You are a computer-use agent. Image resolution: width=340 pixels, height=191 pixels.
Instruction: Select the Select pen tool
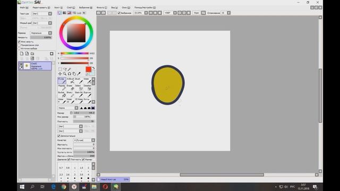tap(79, 88)
